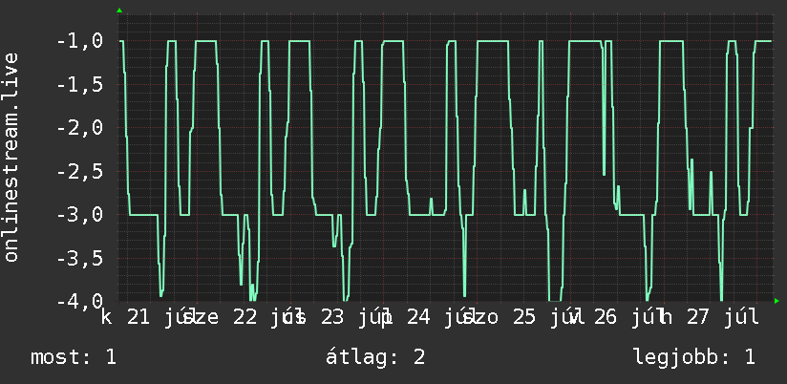The height and width of the screenshot is (384, 787).
Task: Click the y-axis label -1,0
Action: (x=80, y=40)
